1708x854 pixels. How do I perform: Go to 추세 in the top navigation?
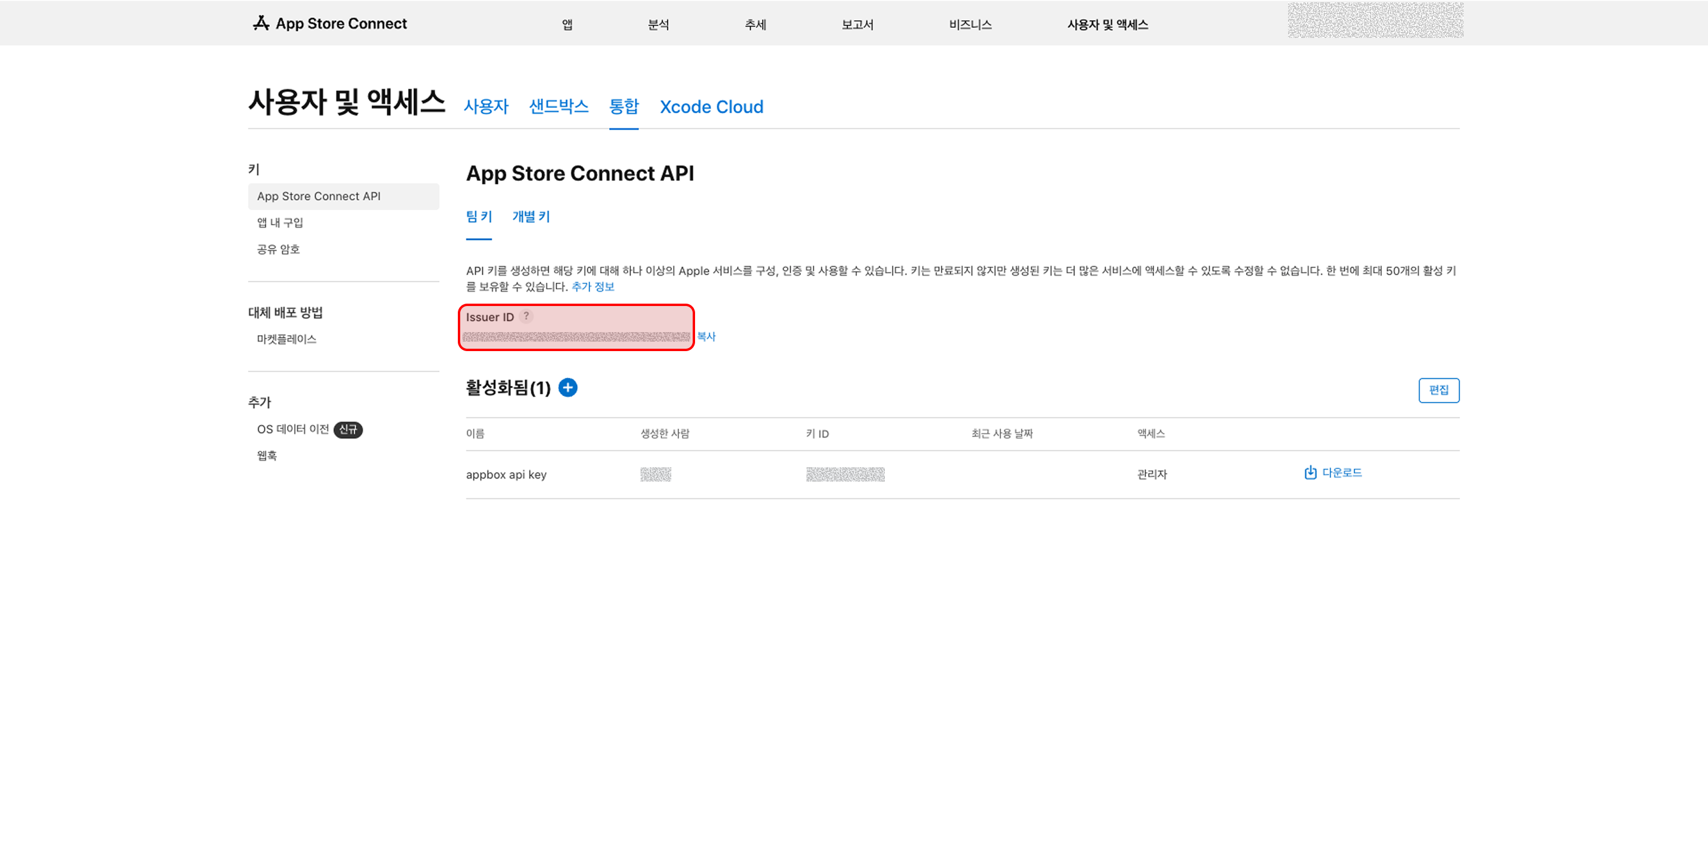(755, 24)
